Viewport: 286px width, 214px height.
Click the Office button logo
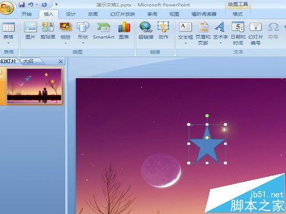tap(6, 8)
